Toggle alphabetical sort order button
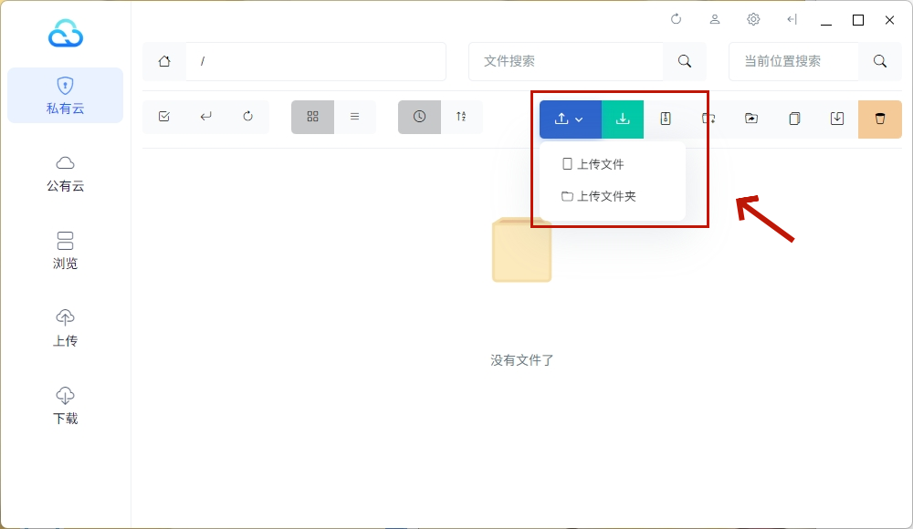This screenshot has width=913, height=529. [x=461, y=117]
